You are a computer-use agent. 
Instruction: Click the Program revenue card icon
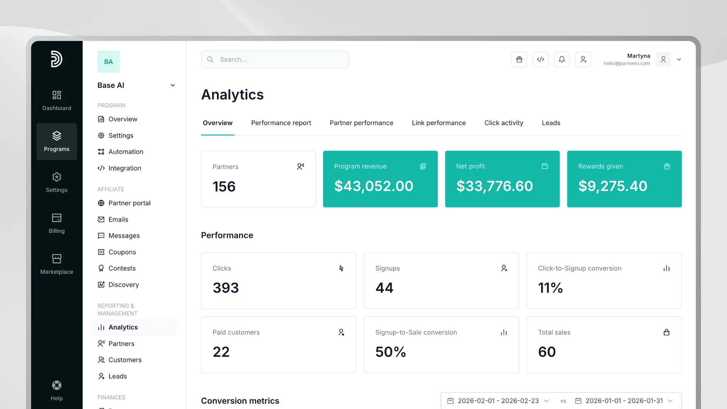pos(423,166)
